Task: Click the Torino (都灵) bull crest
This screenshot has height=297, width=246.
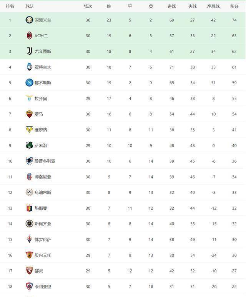Action: click(x=29, y=270)
